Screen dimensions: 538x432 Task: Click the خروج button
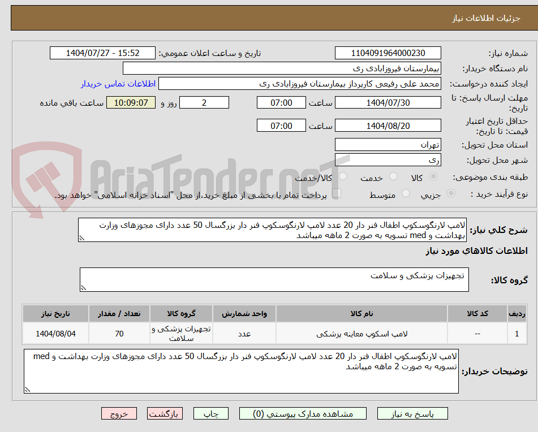click(x=119, y=413)
